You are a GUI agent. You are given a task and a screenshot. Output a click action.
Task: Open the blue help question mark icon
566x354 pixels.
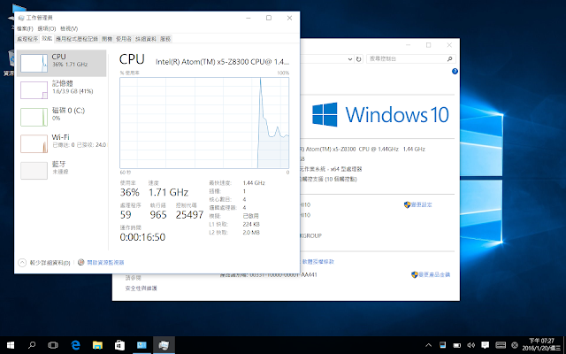coord(455,72)
